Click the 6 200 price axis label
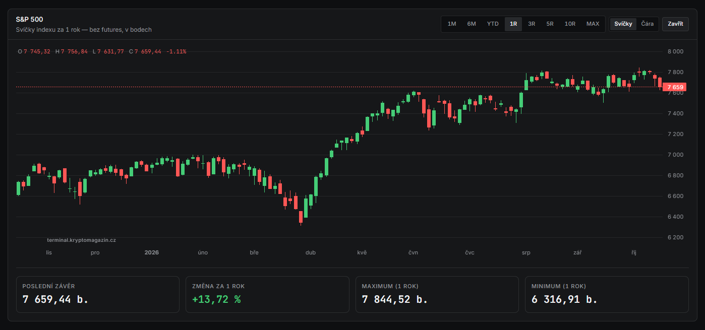Image resolution: width=705 pixels, height=330 pixels. click(675, 237)
